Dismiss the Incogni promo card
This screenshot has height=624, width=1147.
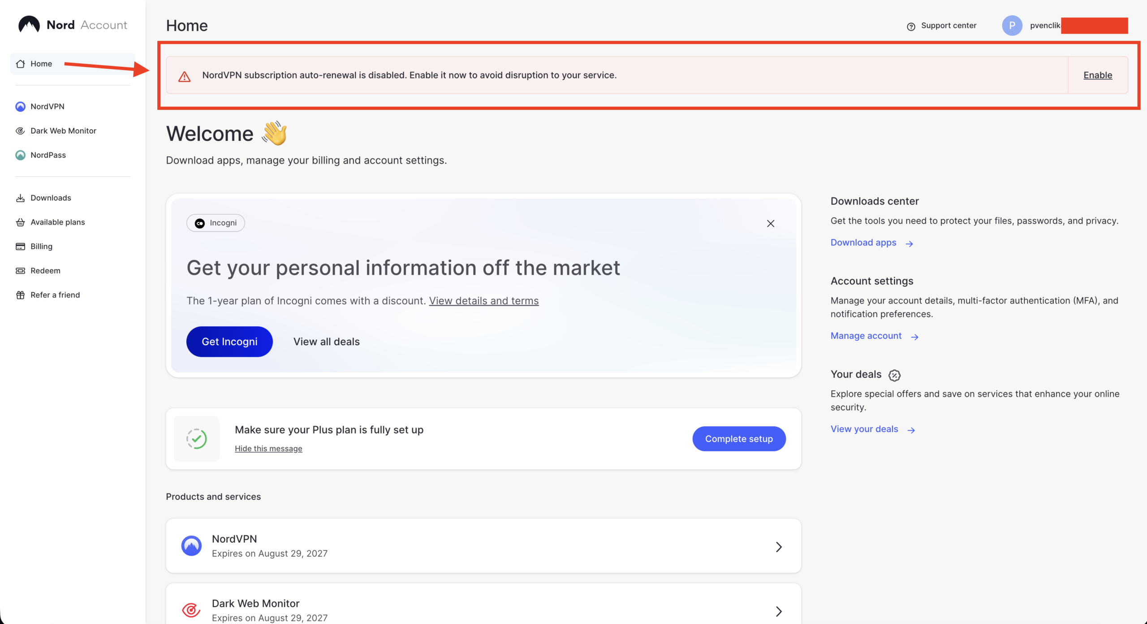770,223
